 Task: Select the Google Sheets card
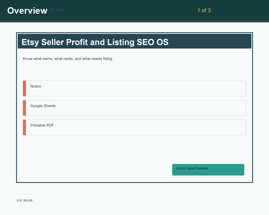click(x=134, y=108)
